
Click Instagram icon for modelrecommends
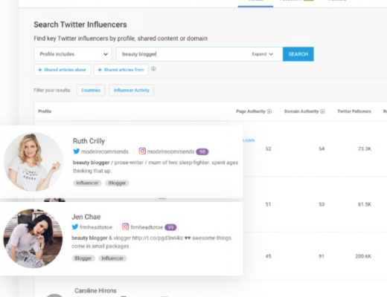point(142,151)
